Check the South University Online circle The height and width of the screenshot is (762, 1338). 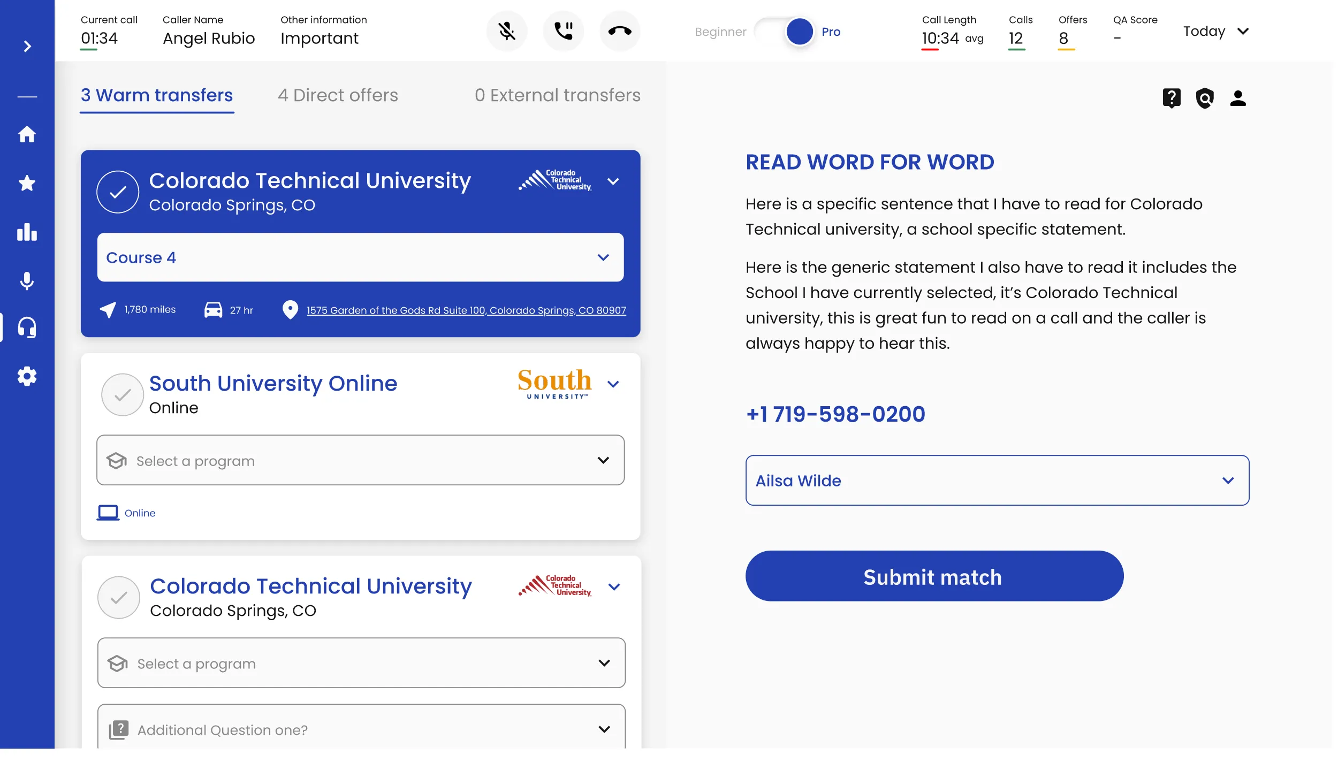[x=123, y=395]
